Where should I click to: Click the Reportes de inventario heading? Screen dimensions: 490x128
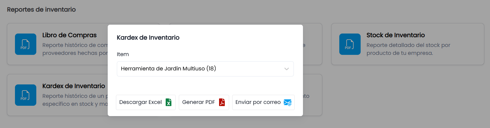[x=41, y=9]
